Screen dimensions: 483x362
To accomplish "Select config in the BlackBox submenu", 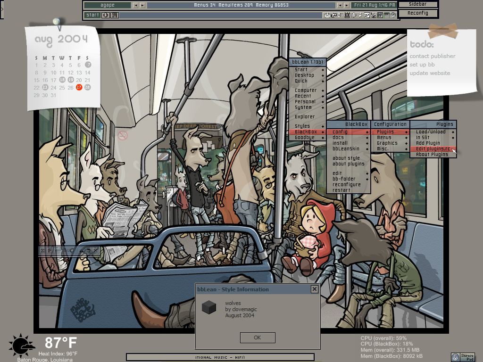I will point(349,132).
